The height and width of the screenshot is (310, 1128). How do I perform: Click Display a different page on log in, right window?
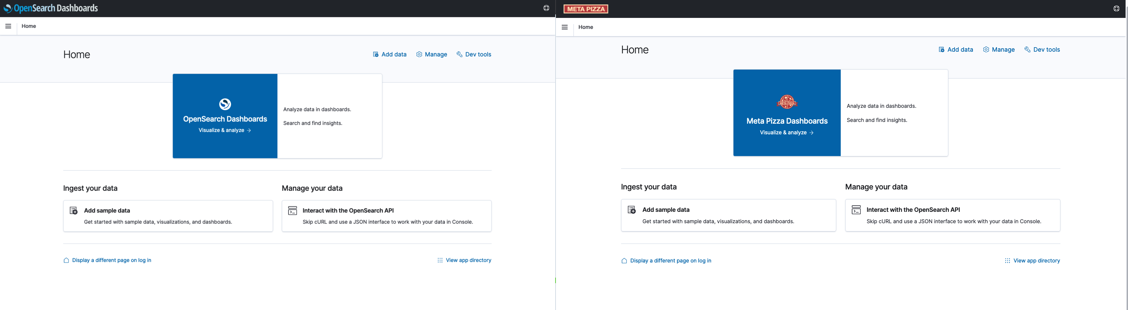[670, 261]
